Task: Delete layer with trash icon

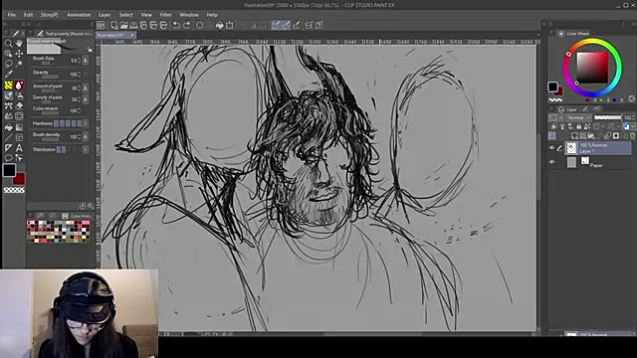Action: [633, 136]
